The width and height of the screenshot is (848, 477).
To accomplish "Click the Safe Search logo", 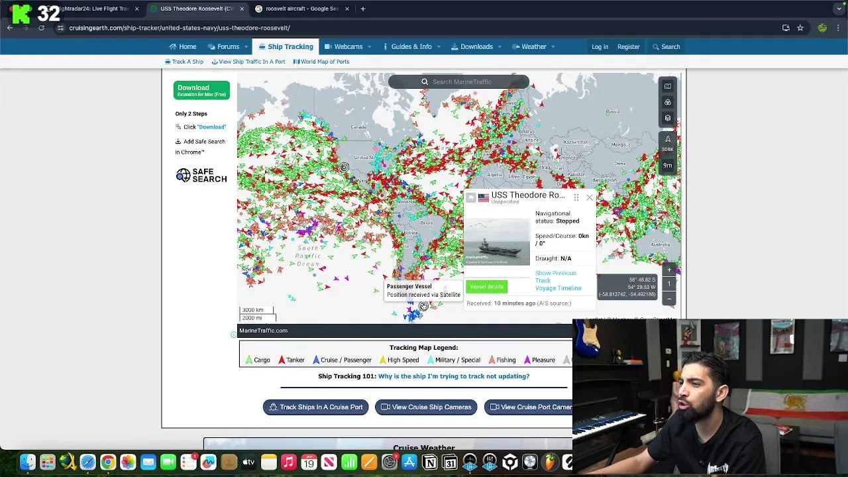I will tap(201, 176).
